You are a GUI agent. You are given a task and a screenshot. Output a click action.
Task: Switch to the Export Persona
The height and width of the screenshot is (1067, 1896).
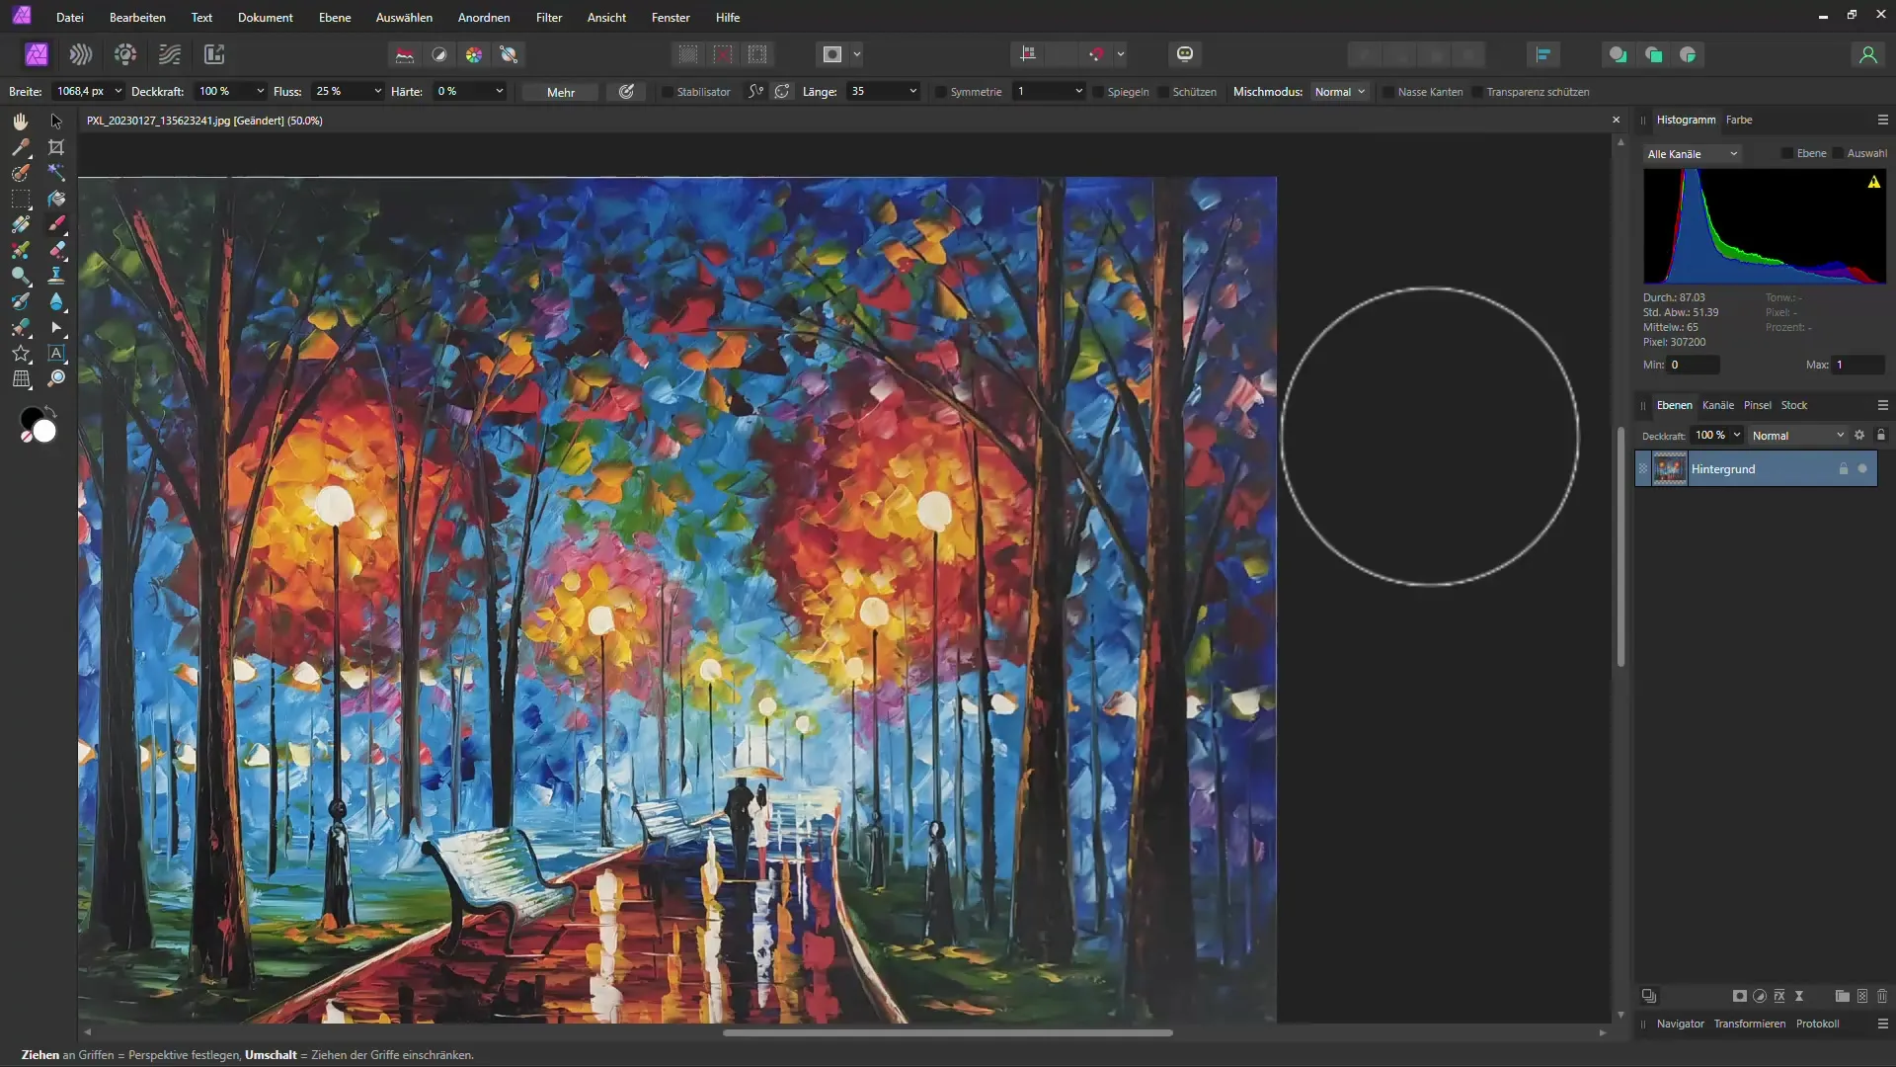(x=214, y=54)
